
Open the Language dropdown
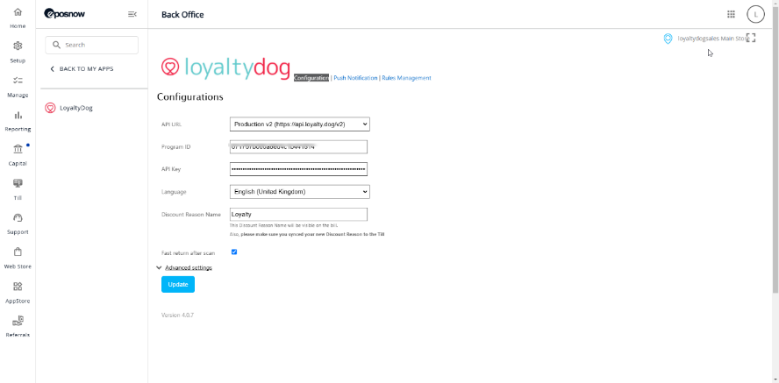[299, 191]
